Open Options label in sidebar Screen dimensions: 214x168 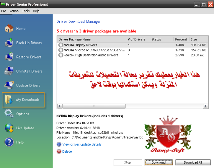click(22, 114)
